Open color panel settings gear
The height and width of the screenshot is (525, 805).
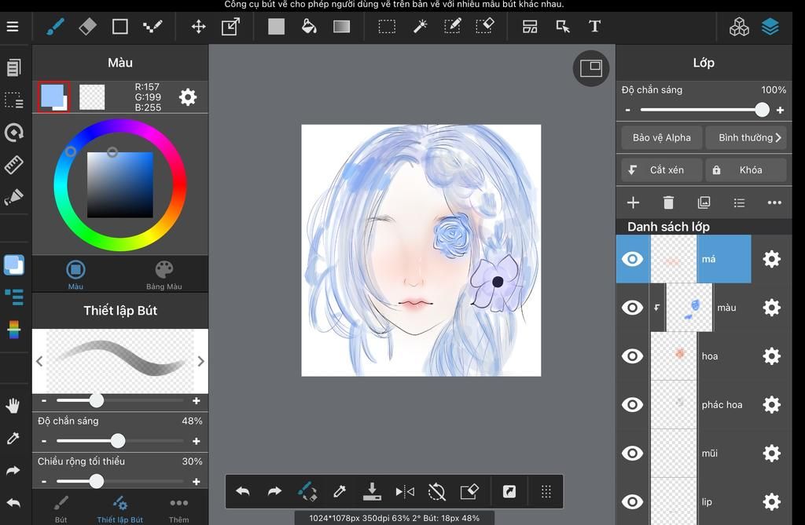click(188, 97)
